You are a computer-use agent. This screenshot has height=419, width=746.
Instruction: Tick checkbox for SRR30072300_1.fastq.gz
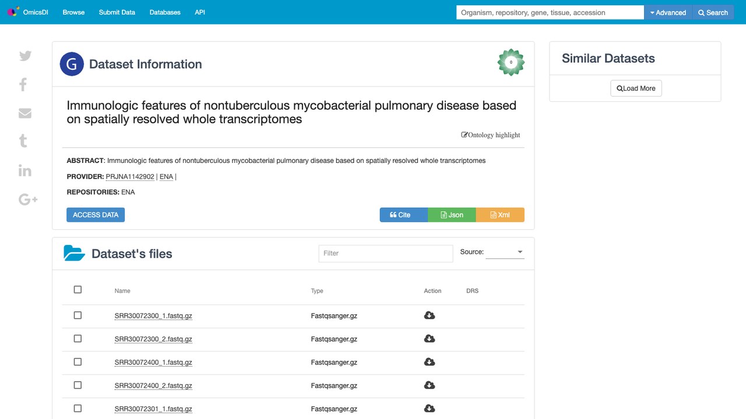click(78, 315)
